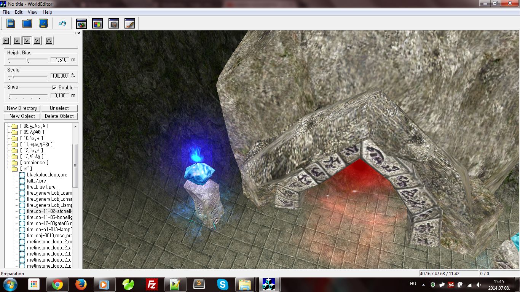
Task: Click the blue Undo arrow icon
Action: pos(62,24)
